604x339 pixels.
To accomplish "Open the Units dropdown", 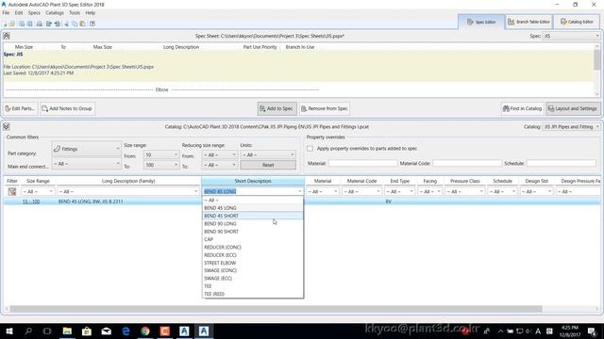I will click(x=268, y=154).
